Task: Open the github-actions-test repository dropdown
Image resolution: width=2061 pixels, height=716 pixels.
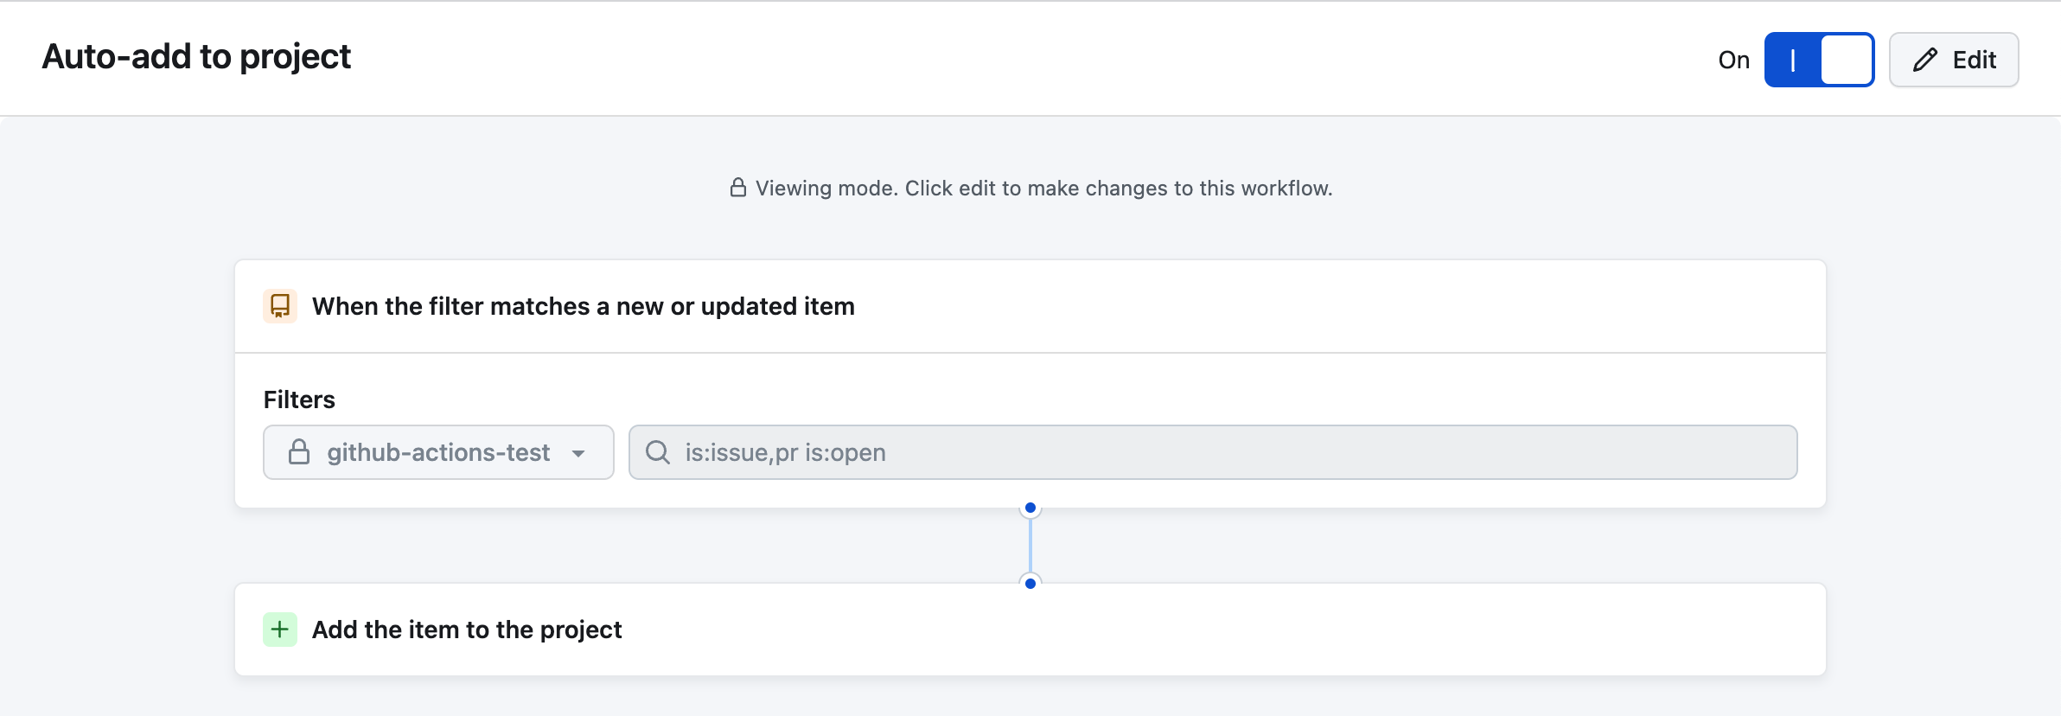Action: [x=438, y=452]
